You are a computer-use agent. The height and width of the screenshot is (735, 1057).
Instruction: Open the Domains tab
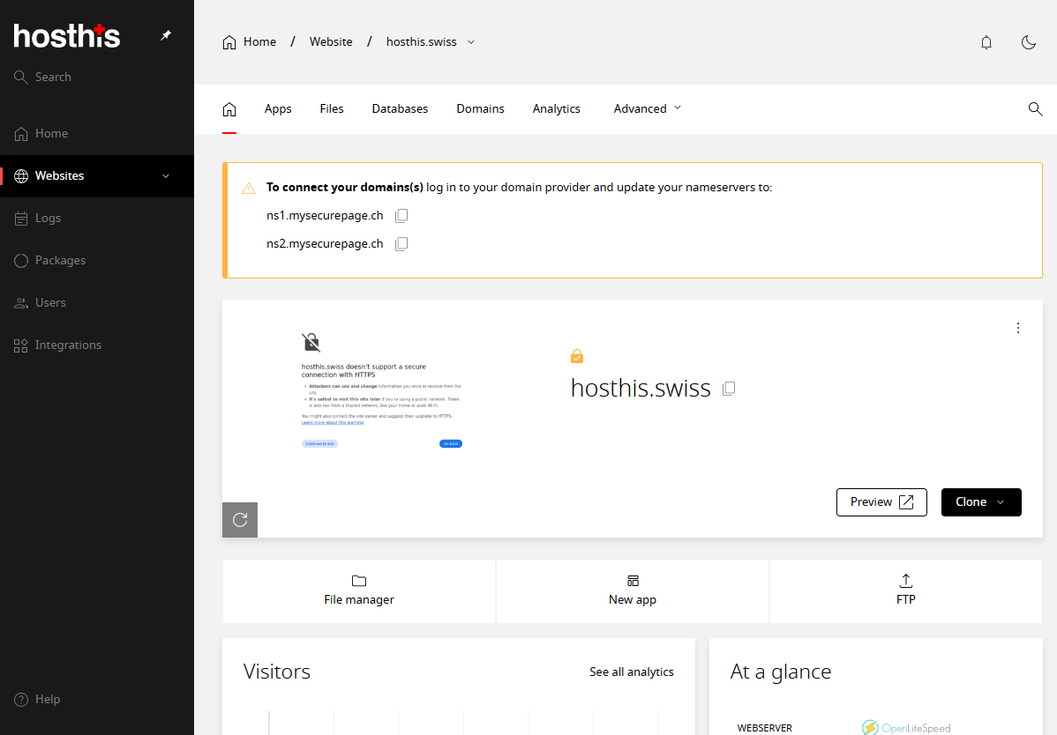coord(480,108)
